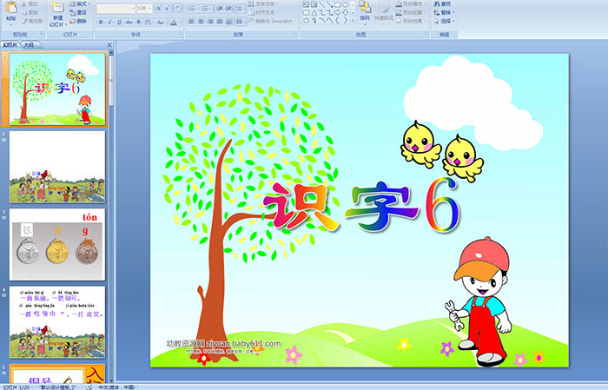Click the Clear Formatting icon

pos(178,8)
